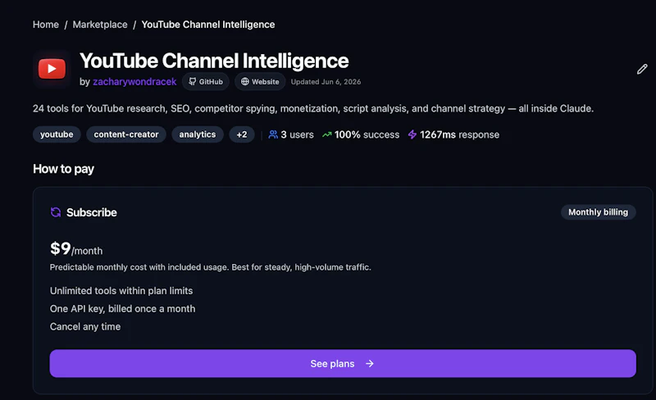
Task: Click 'Updated Jun 6, 2026' text
Action: (x=326, y=82)
